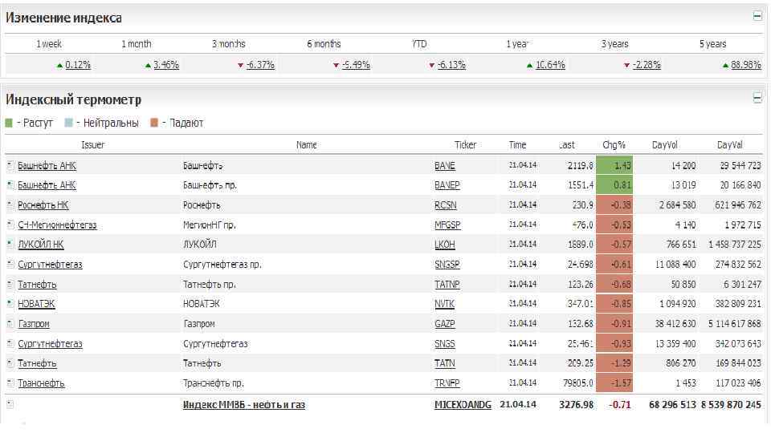771x433 pixels.
Task: Click the small icon beside Роснефть НК row
Action: pyautogui.click(x=10, y=204)
